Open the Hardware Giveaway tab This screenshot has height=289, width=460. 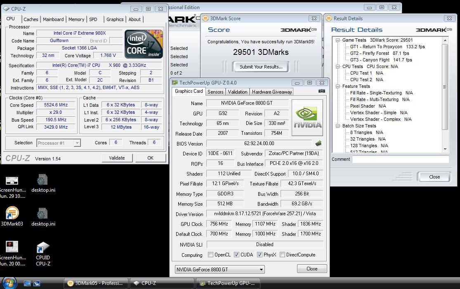click(271, 92)
